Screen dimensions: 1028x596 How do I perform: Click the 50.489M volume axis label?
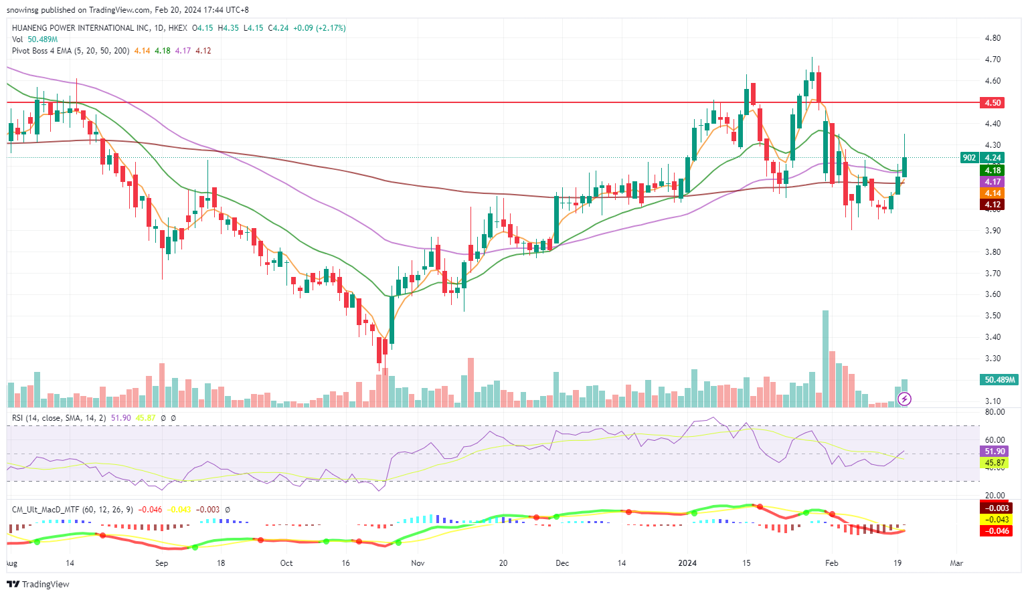(x=1000, y=379)
